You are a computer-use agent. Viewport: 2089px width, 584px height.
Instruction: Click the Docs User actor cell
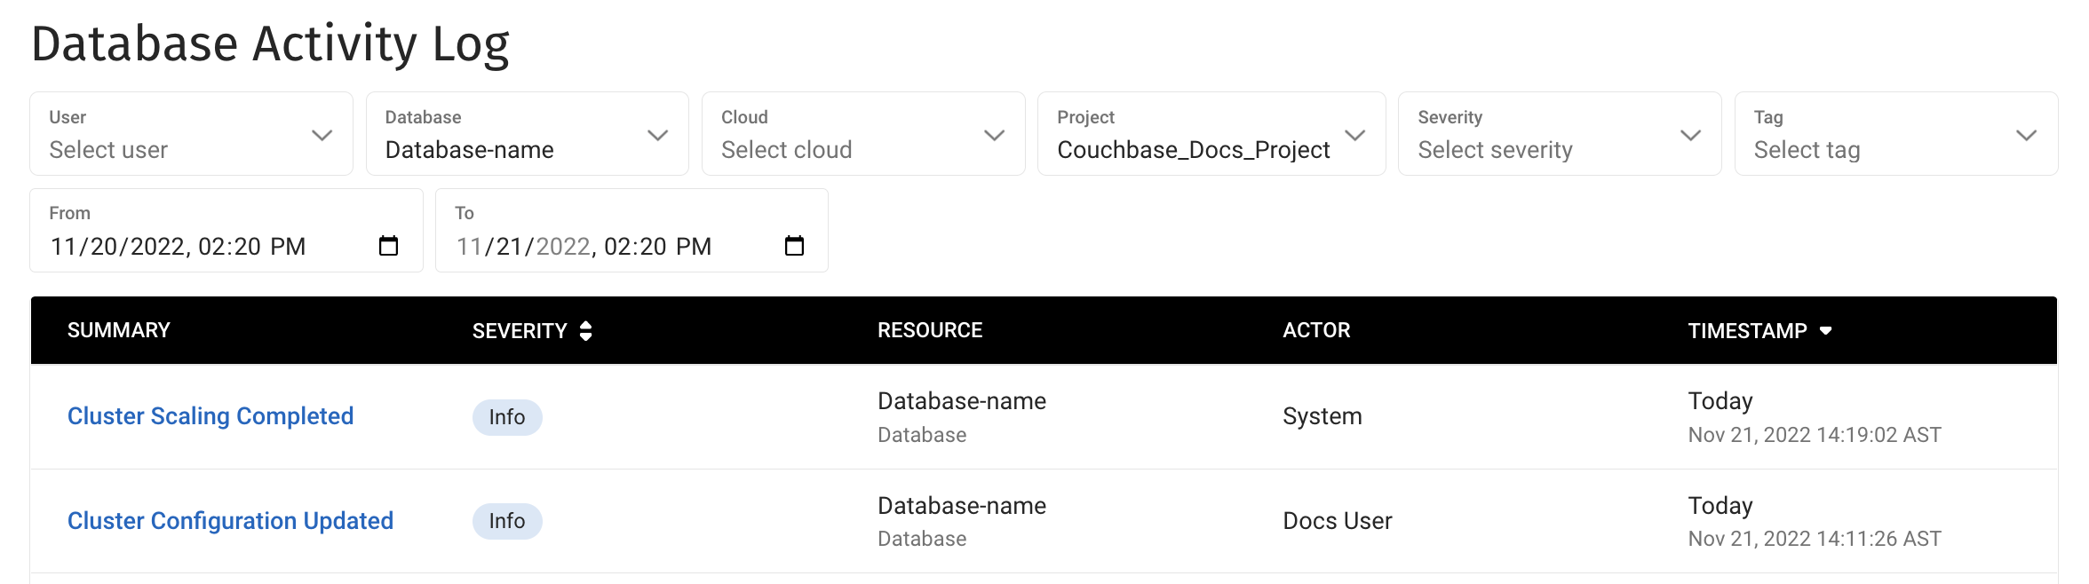pos(1337,521)
